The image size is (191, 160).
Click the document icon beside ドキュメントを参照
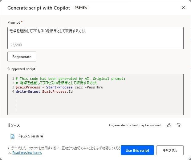[12, 136]
